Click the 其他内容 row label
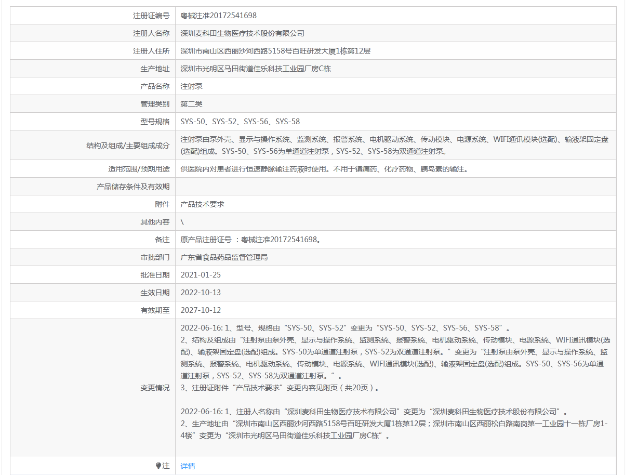This screenshot has width=637, height=475. click(x=155, y=222)
